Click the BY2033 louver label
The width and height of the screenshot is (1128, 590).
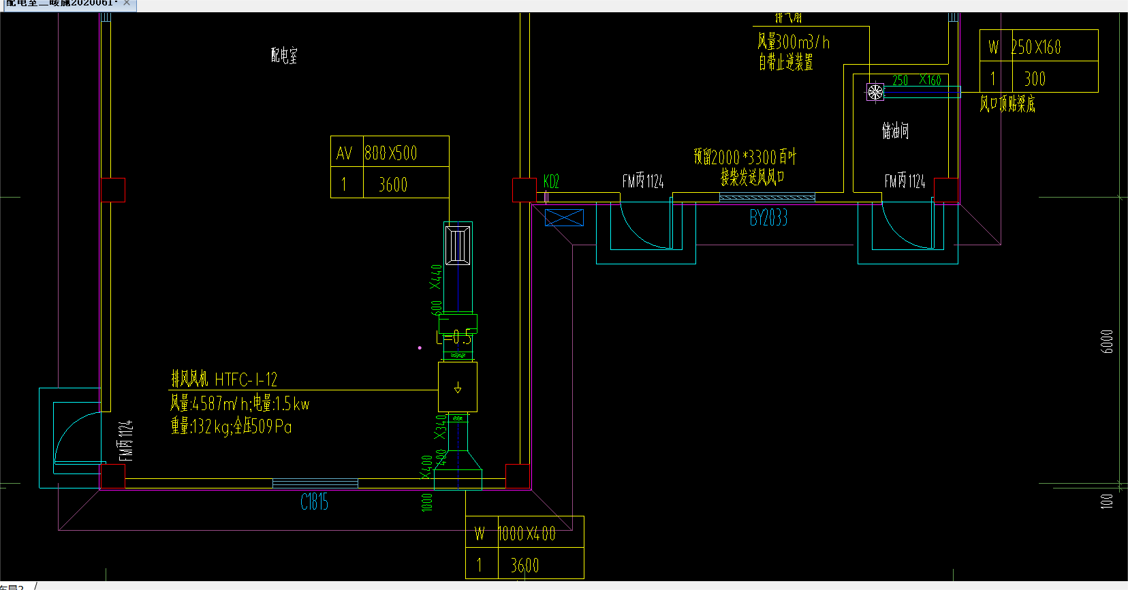[768, 218]
